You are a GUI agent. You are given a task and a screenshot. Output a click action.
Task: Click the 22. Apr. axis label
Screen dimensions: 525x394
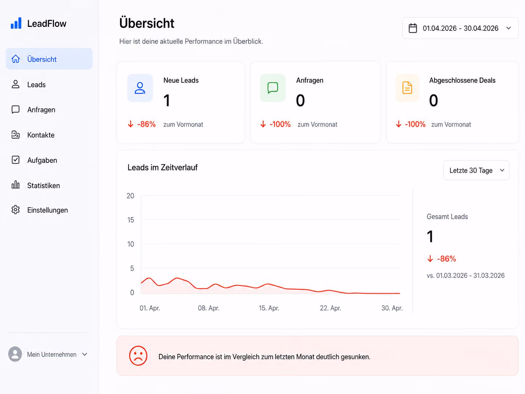pos(330,308)
